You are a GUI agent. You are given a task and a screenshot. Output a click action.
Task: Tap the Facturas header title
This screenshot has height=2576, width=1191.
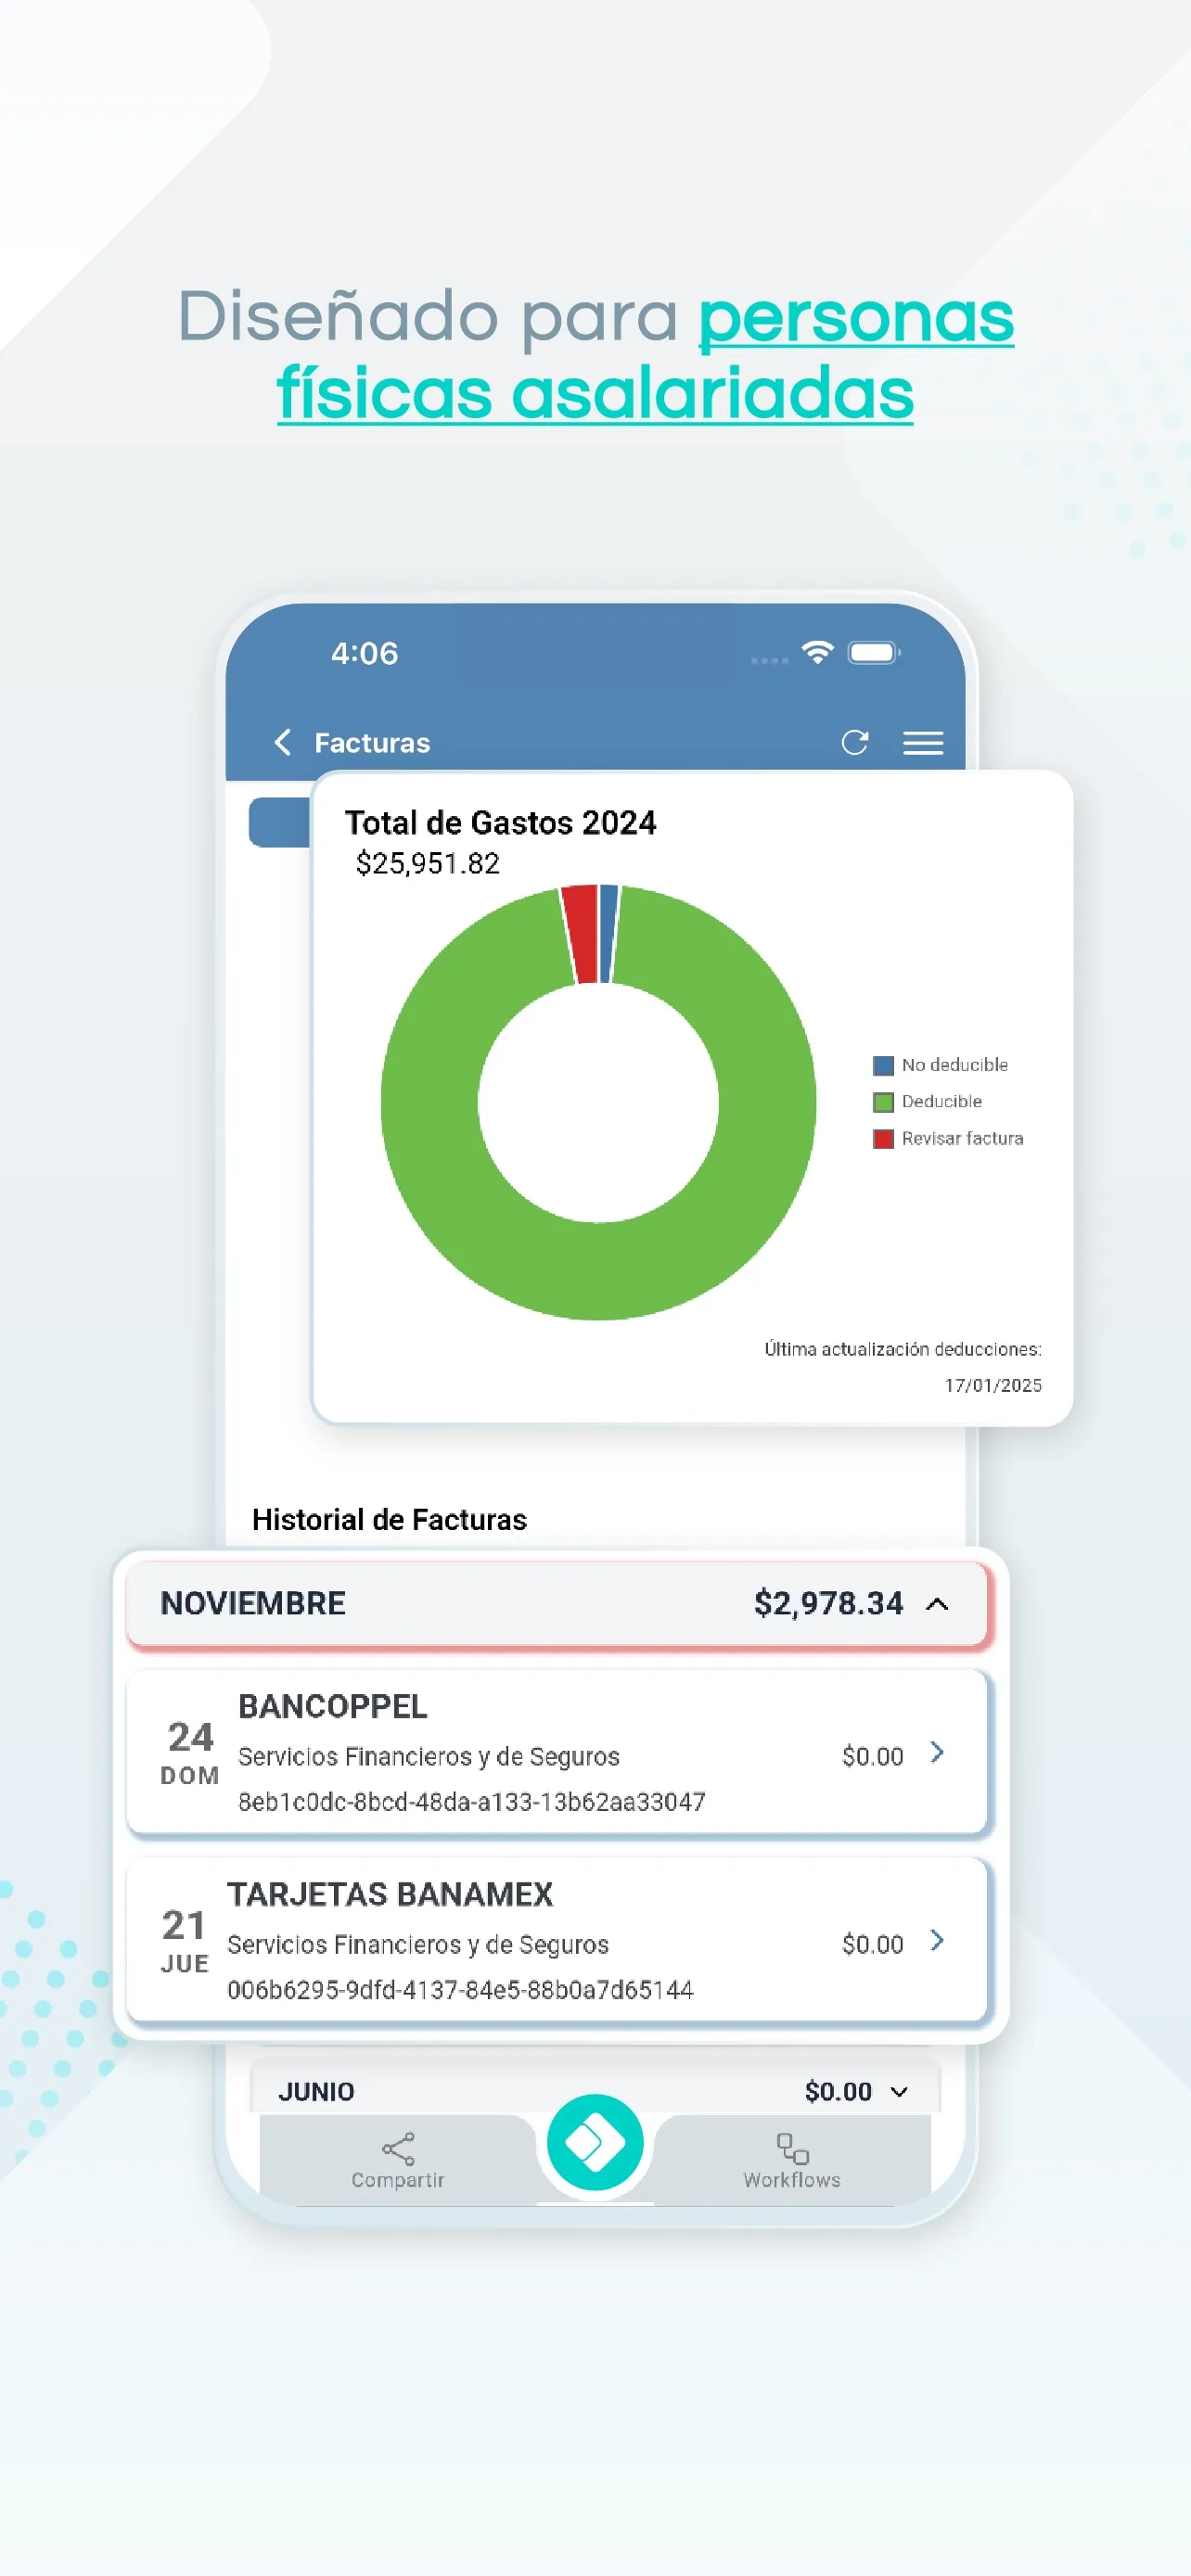pos(372,743)
